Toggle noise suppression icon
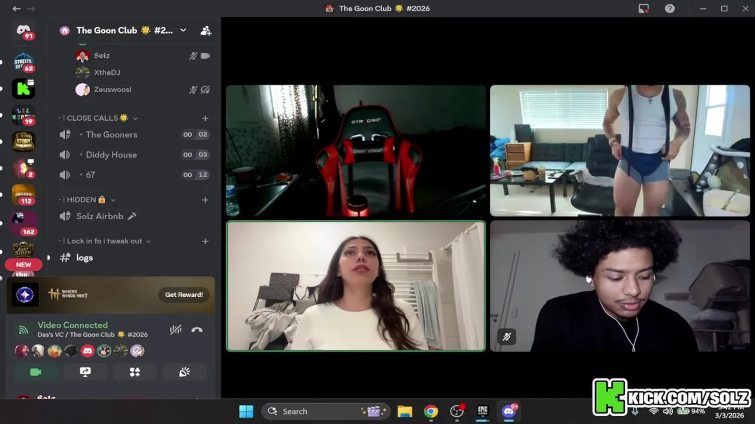Image resolution: width=755 pixels, height=424 pixels. pos(176,330)
